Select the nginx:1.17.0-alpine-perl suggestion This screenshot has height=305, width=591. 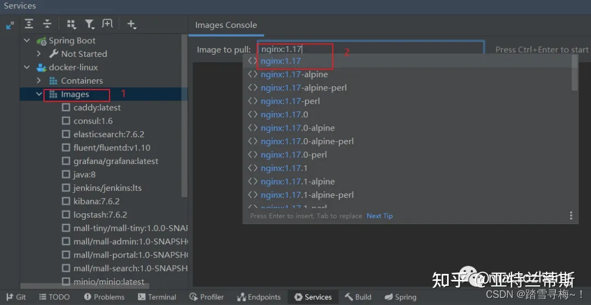point(408,142)
